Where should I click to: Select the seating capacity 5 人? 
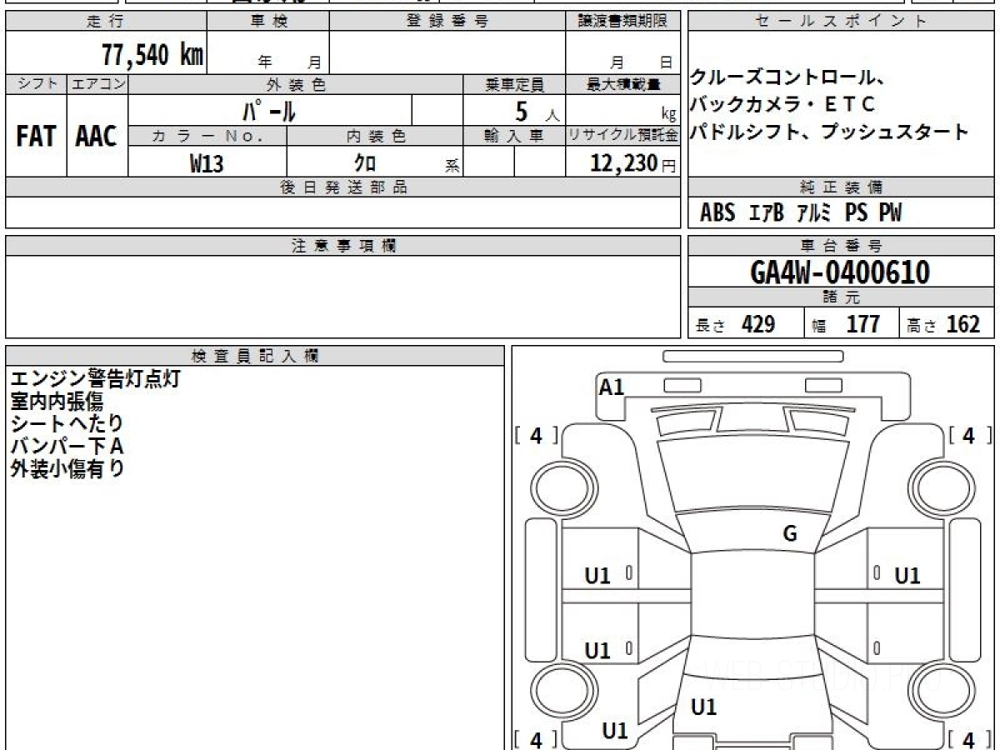click(x=536, y=111)
